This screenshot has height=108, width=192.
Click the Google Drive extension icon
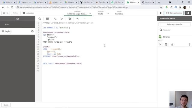pyautogui.click(x=167, y=7)
